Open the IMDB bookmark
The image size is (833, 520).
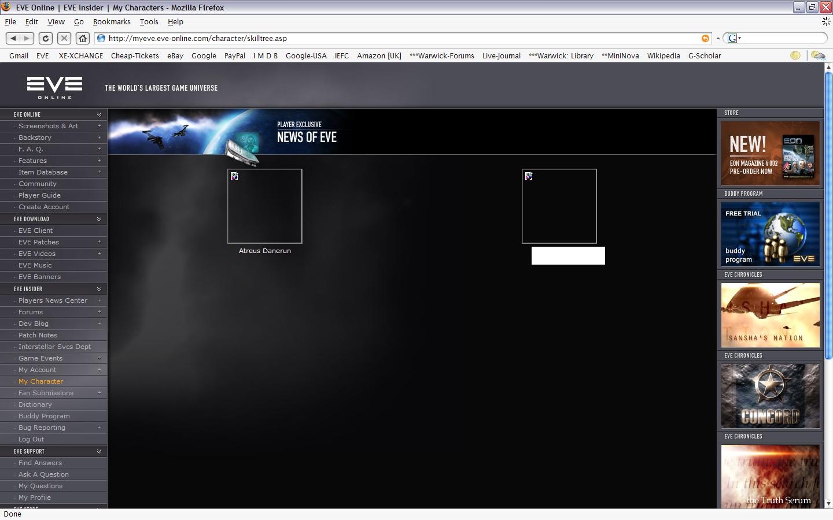[x=266, y=55]
